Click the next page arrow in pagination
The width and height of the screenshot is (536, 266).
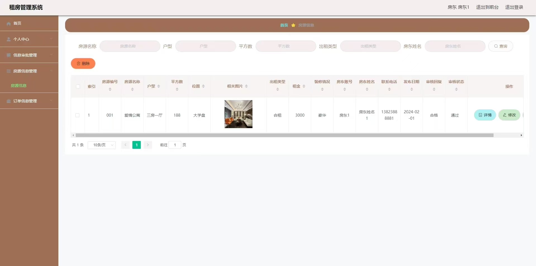tap(148, 145)
